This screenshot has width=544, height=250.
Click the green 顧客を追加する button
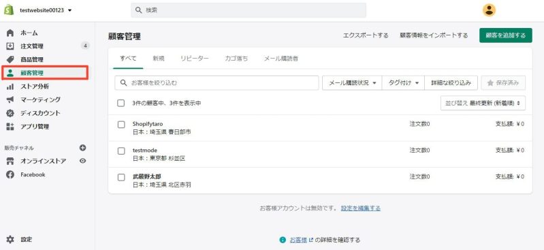point(505,35)
